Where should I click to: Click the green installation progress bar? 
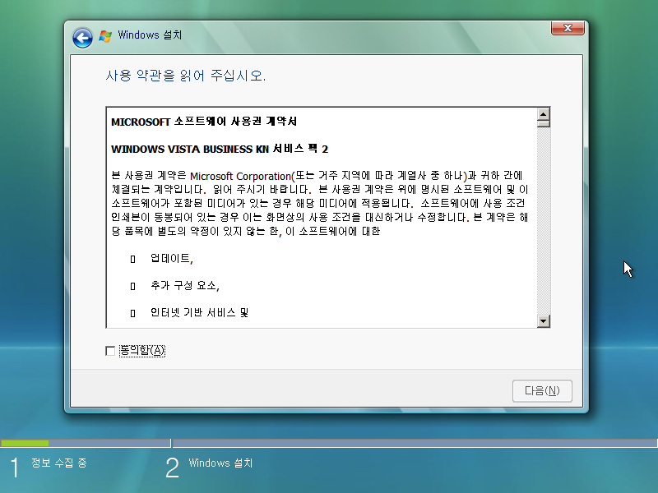click(x=25, y=443)
